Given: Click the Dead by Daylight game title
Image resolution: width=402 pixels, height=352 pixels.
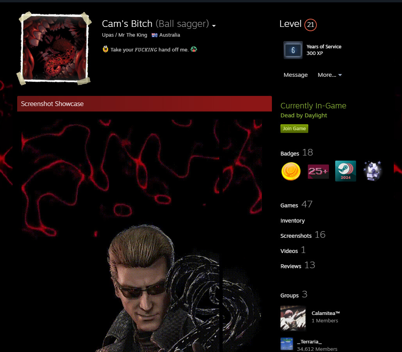Looking at the screenshot, I should (304, 115).
